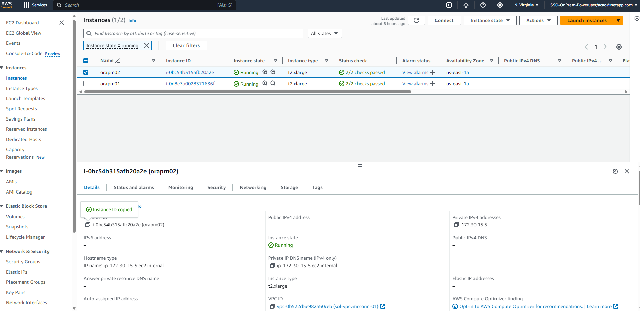
Task: Click the help question mark icon
Action: point(483,5)
